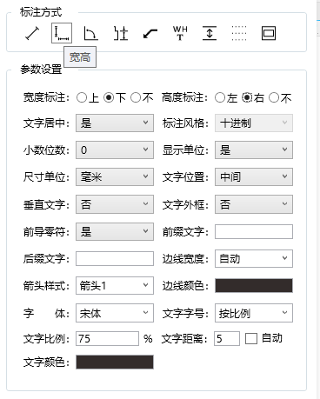Click the 文字比例 field containing 75
Screen dimensions: 320x399
point(107,338)
